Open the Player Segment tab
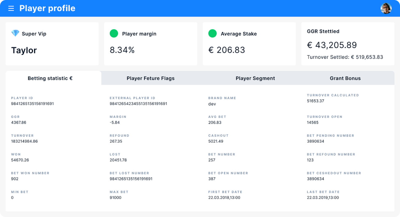The width and height of the screenshot is (400, 217). [255, 78]
